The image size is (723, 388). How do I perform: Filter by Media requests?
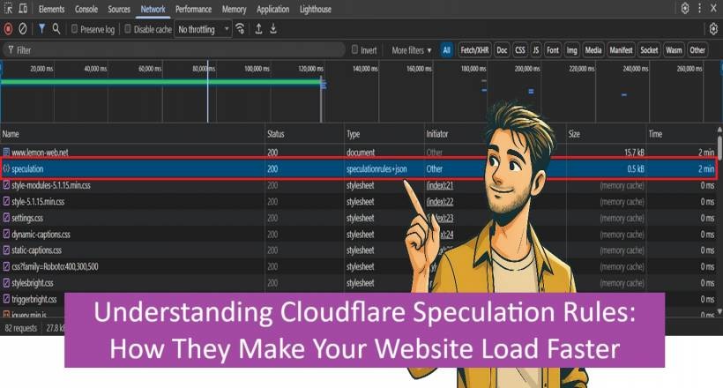tap(593, 50)
